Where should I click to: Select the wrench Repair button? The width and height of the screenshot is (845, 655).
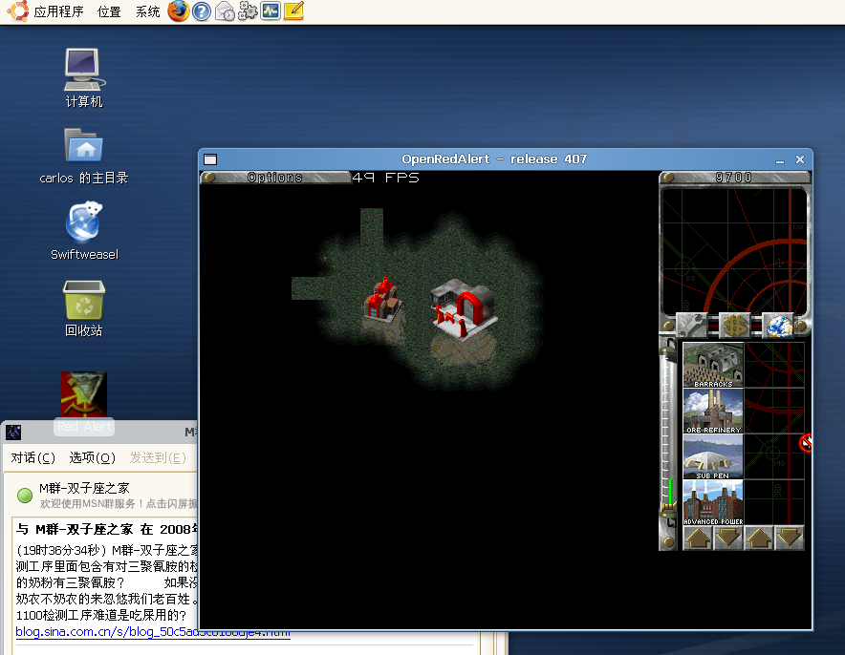pyautogui.click(x=691, y=325)
